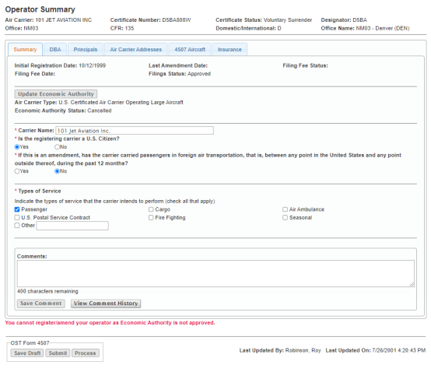Click the View Comment History button
Screen dimensions: 431x372
(x=106, y=304)
